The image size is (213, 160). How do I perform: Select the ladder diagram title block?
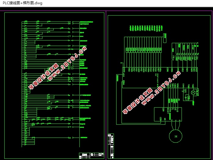tap(92, 155)
